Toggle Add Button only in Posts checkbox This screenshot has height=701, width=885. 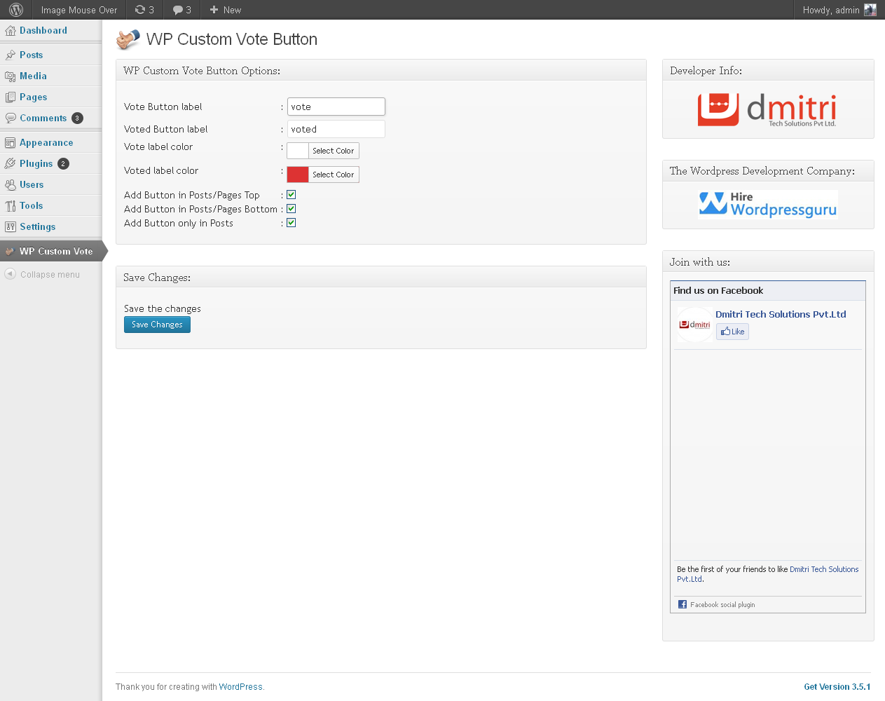(291, 223)
